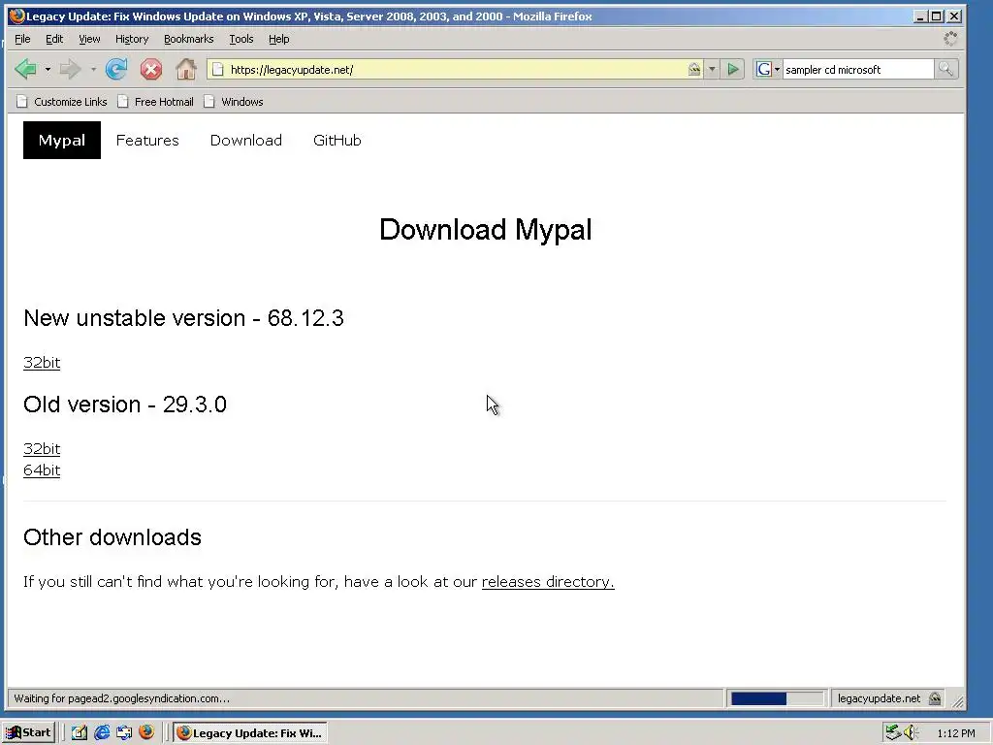The width and height of the screenshot is (993, 745).
Task: Open the address bar history dropdown
Action: pos(712,69)
